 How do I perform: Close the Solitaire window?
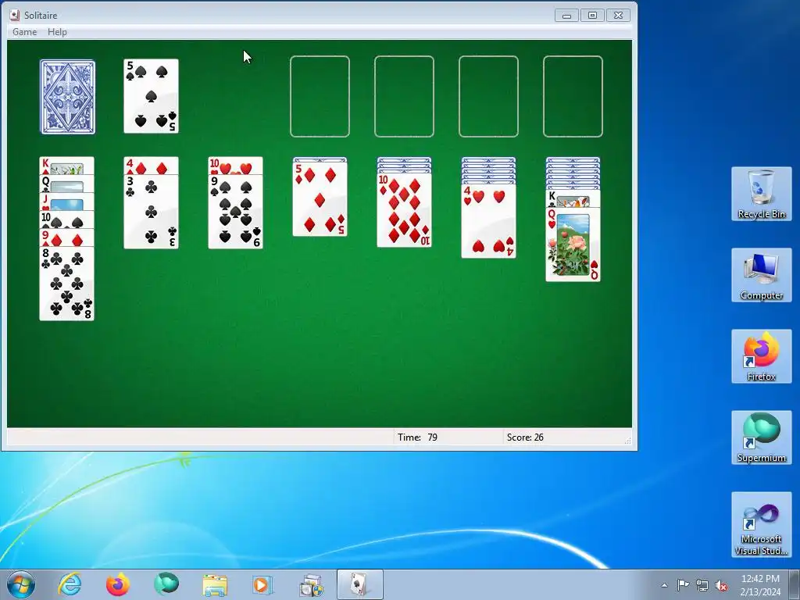[619, 16]
